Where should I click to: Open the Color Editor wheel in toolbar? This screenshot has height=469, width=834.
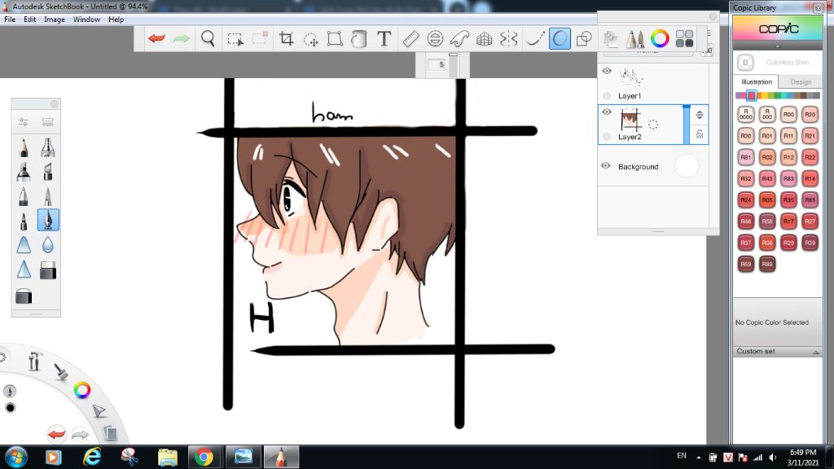coord(660,38)
